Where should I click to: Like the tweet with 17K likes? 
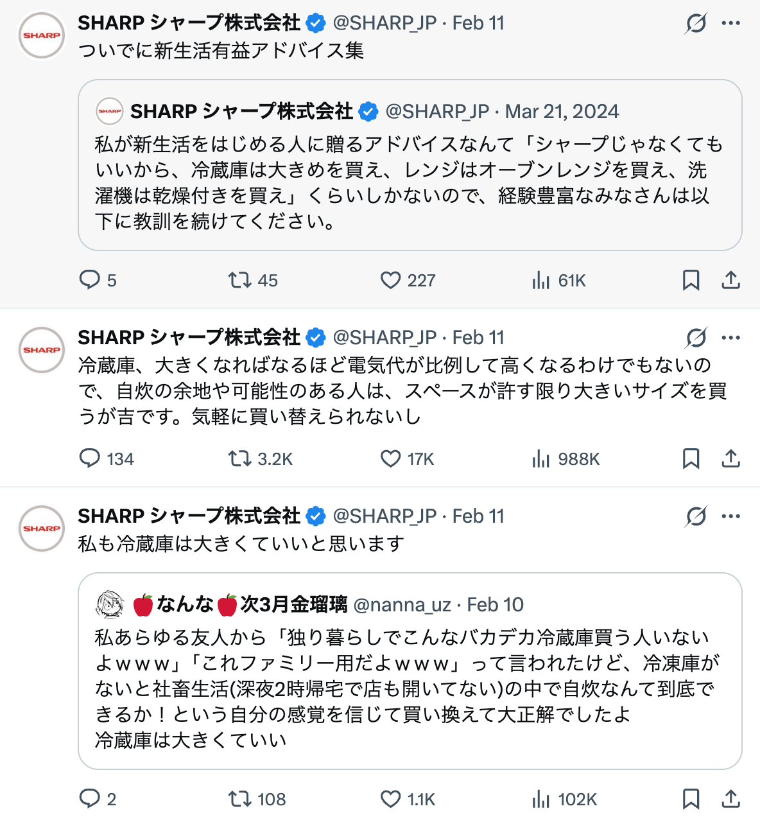click(x=390, y=459)
